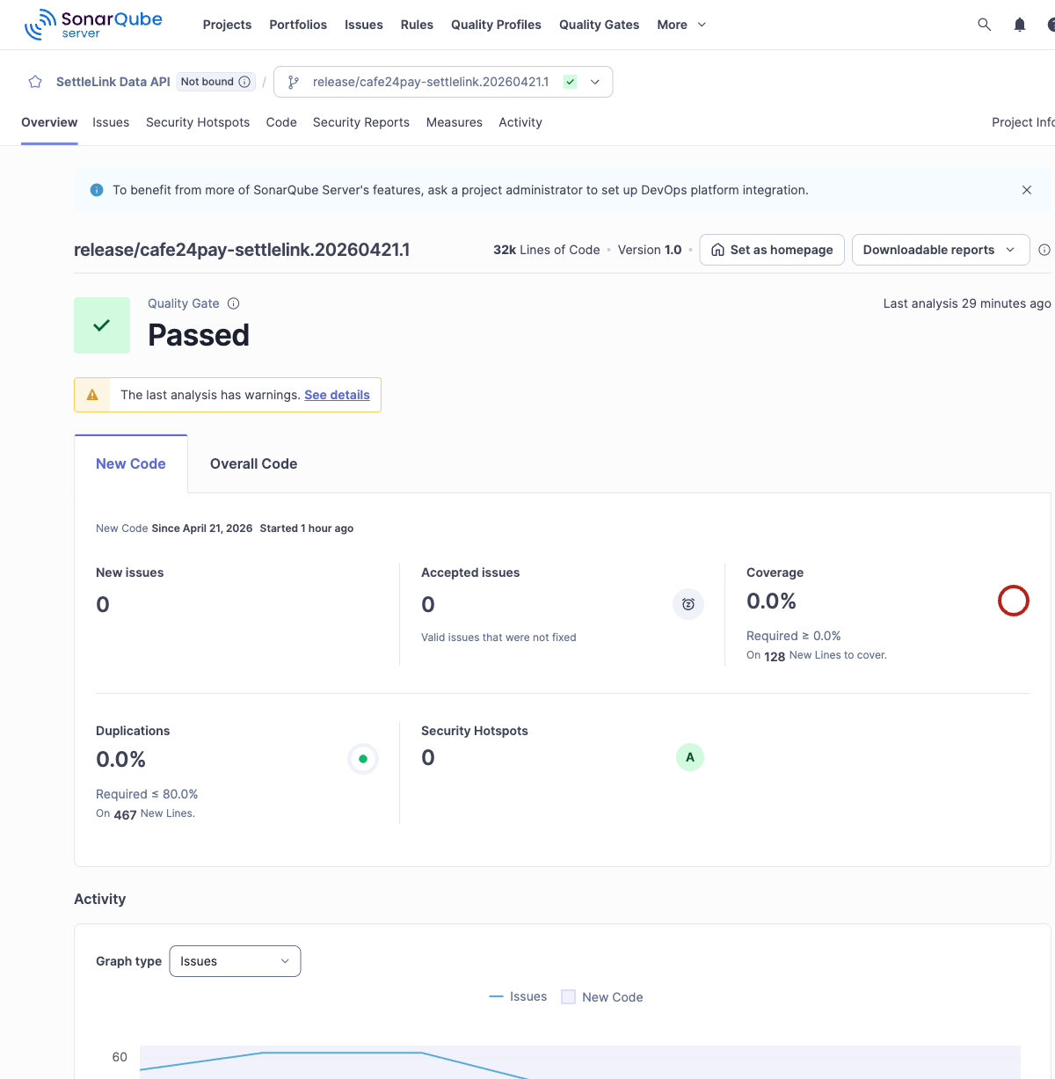Open Project Information
The height and width of the screenshot is (1079, 1055).
(x=1023, y=122)
